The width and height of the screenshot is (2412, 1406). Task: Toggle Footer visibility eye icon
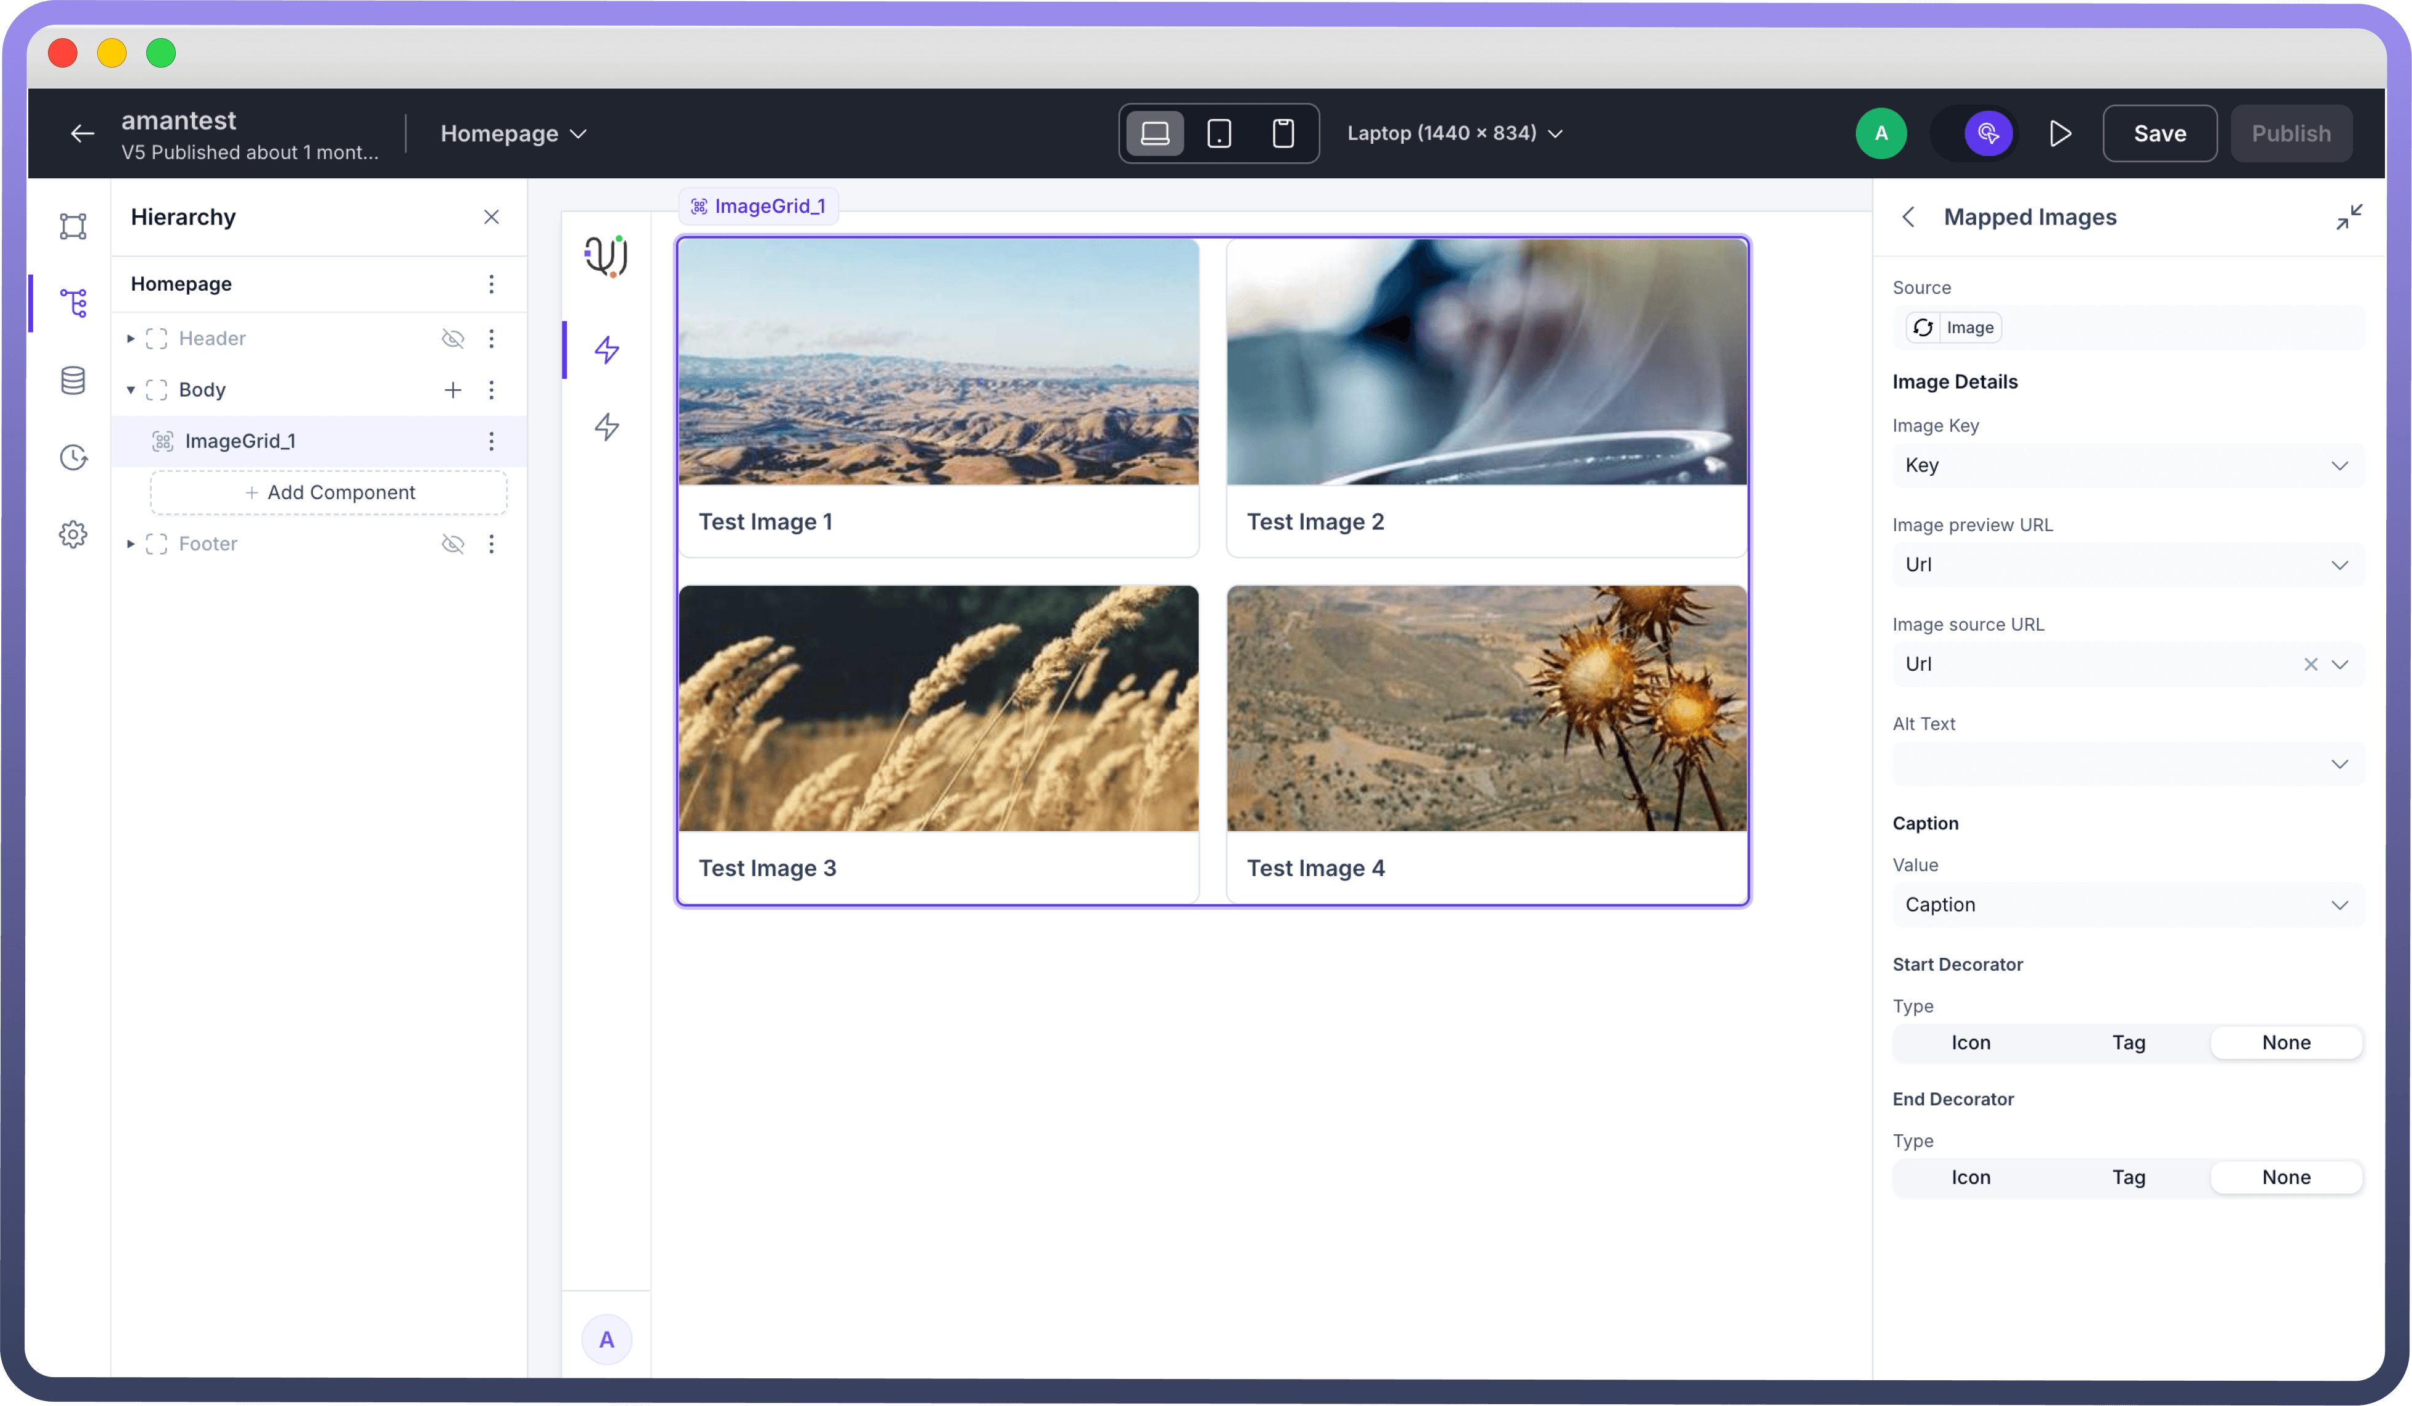[453, 543]
